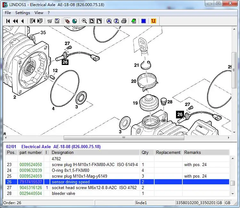
Task: Open the Settings menu
Action: [23, 13]
